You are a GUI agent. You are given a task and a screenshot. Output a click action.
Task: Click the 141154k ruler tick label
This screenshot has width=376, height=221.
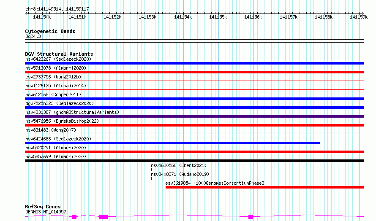[183, 17]
